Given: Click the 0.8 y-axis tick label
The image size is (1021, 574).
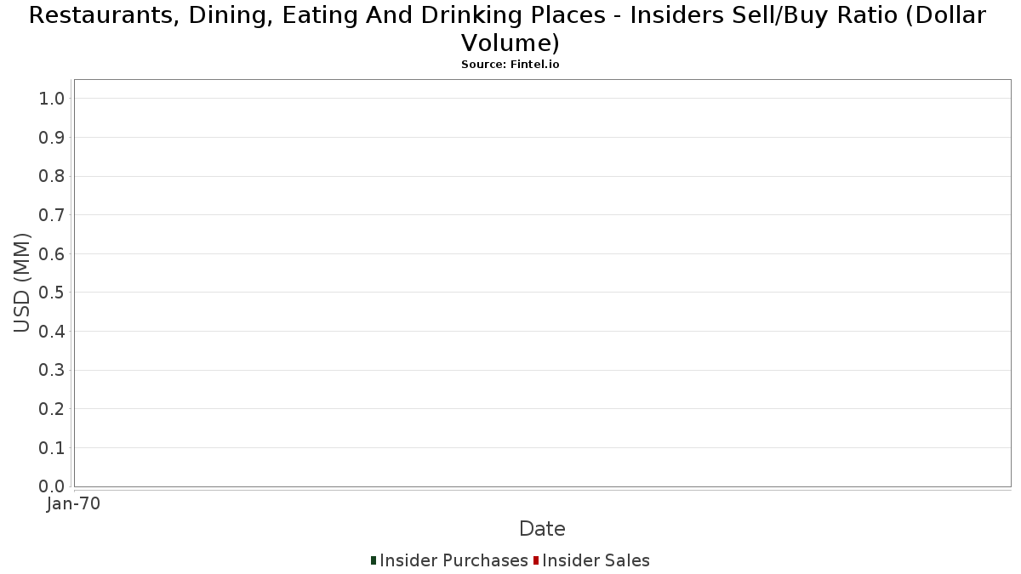Looking at the screenshot, I should [x=52, y=177].
